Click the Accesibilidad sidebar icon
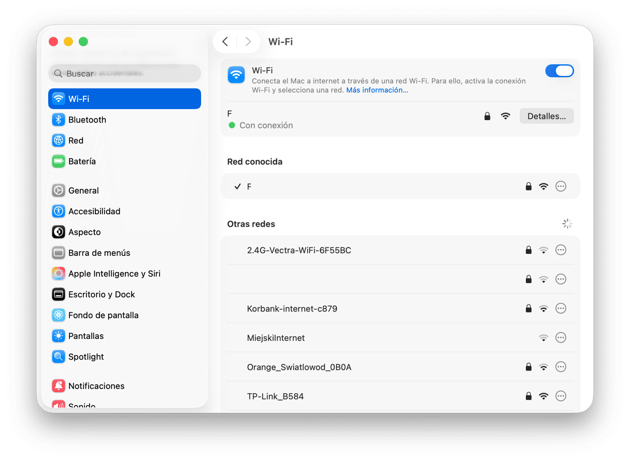The width and height of the screenshot is (630, 461). pyautogui.click(x=59, y=211)
